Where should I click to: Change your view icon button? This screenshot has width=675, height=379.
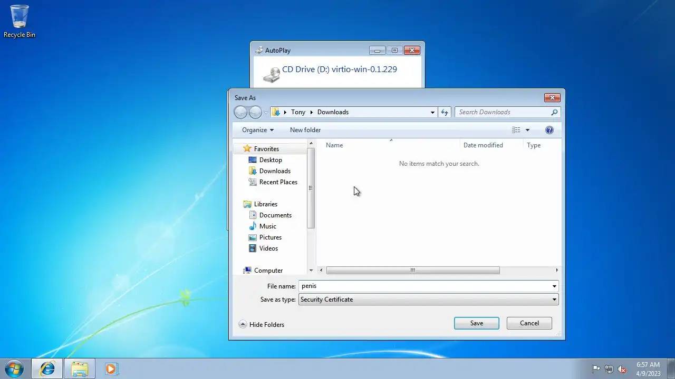(516, 130)
